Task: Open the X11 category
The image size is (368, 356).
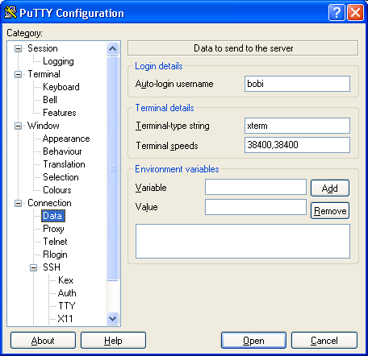Action: coord(65,319)
